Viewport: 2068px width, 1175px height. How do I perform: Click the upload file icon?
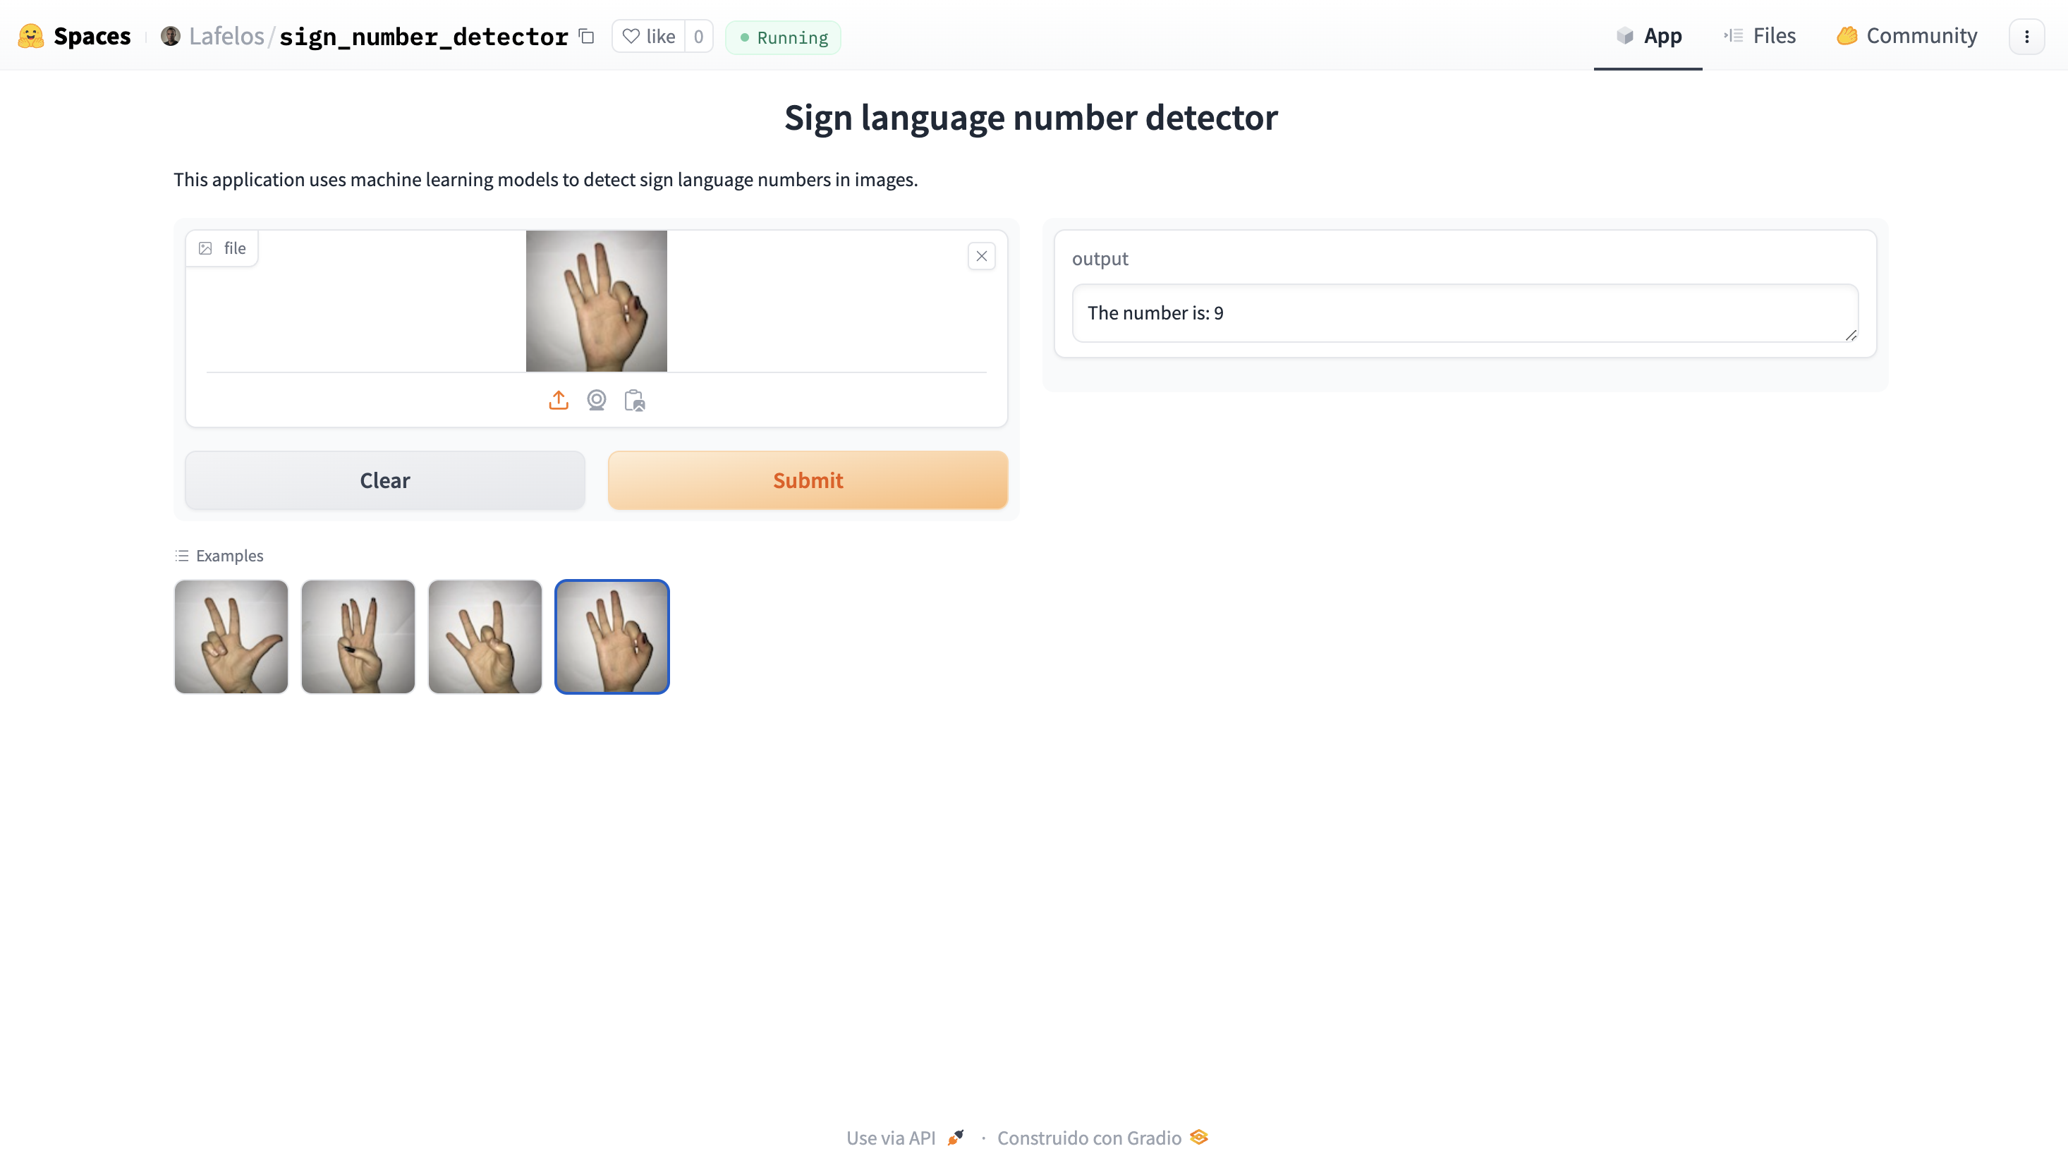point(559,401)
